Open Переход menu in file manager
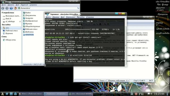 (24, 5)
